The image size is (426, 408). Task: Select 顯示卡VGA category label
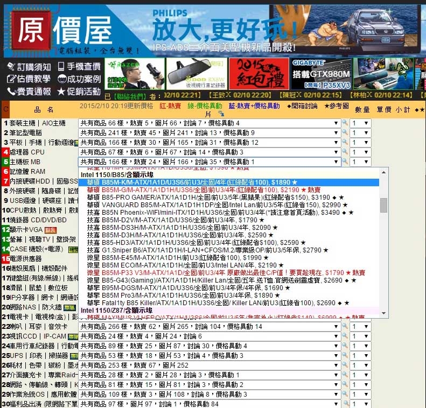26,230
